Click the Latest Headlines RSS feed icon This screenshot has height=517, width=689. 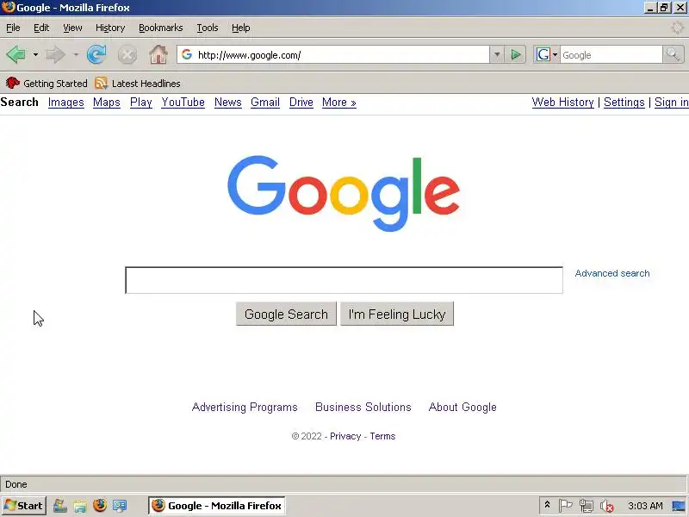pyautogui.click(x=101, y=83)
